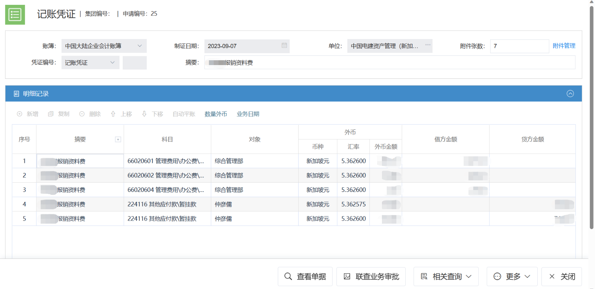Click the 数量外币 toolbar option
This screenshot has height=289, width=595.
[216, 114]
